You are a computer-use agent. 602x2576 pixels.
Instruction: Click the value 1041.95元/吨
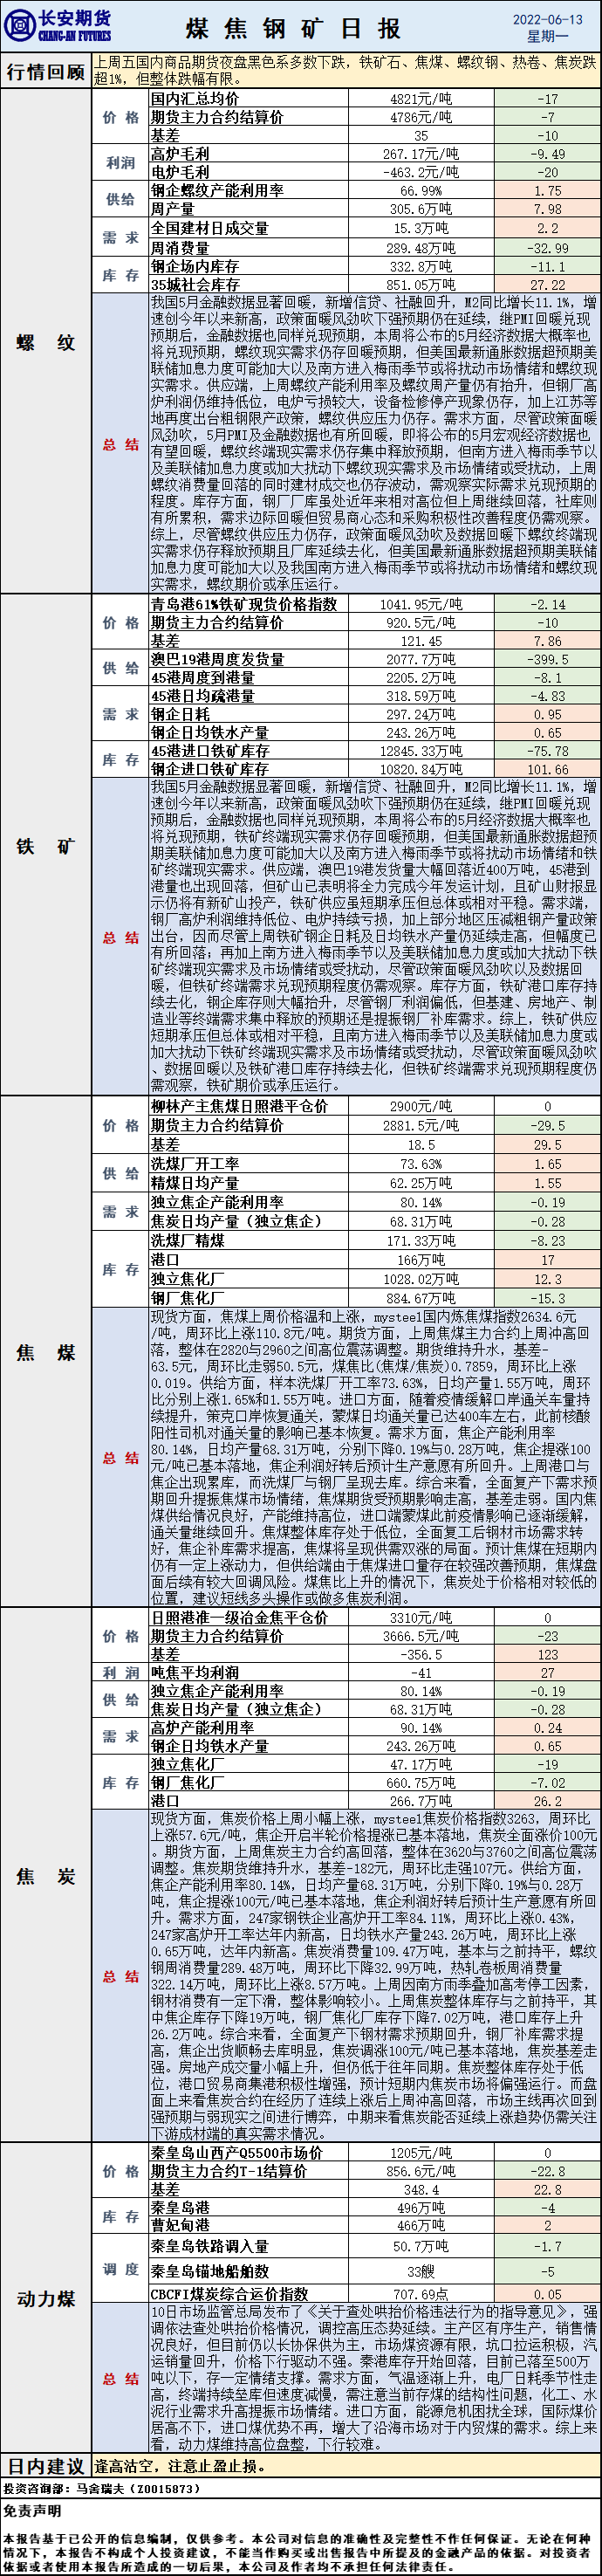click(421, 604)
